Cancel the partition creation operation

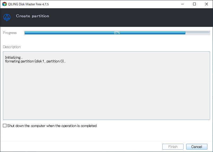point(197,147)
